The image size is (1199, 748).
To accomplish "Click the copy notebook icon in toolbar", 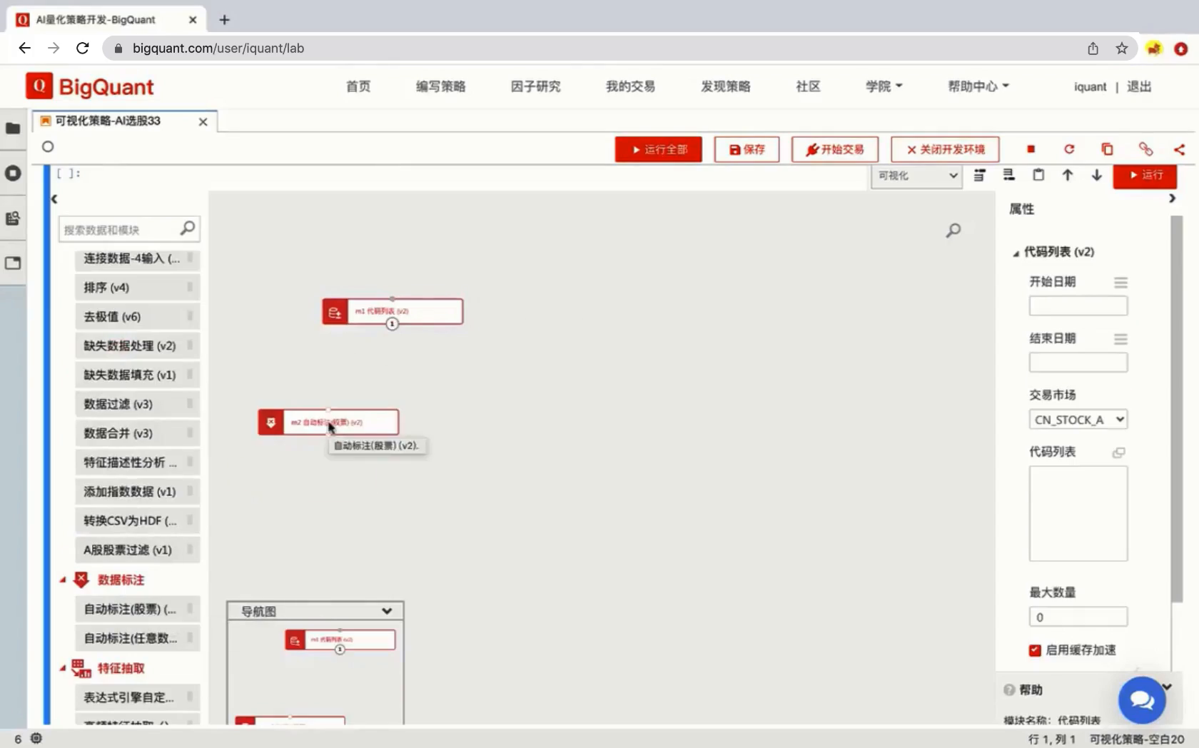I will pyautogui.click(x=1107, y=149).
